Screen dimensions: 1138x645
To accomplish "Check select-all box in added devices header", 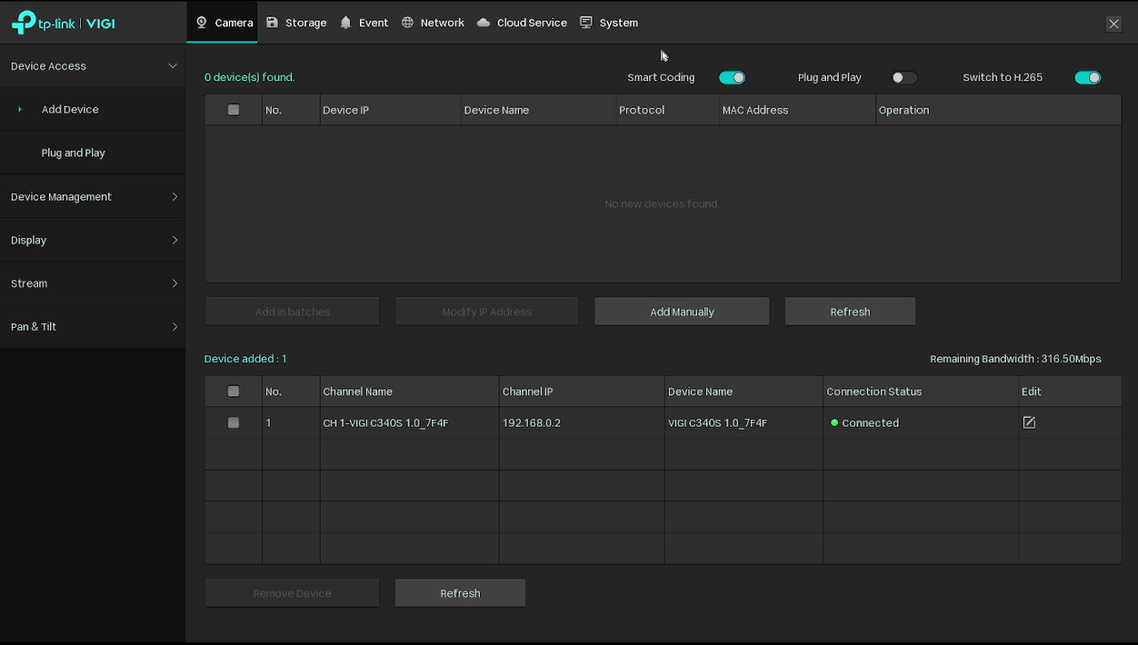I will (x=234, y=392).
